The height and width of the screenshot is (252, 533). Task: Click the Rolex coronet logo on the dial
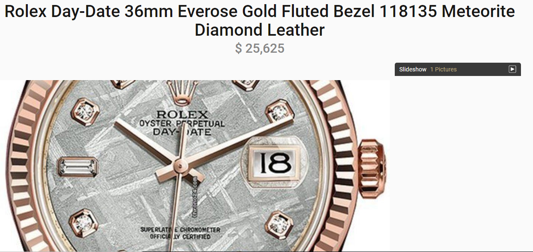click(x=182, y=93)
